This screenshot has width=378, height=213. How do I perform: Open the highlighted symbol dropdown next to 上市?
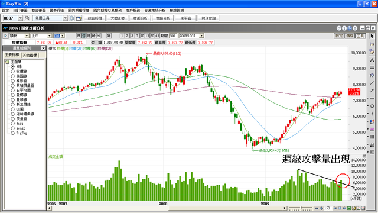pos(63,35)
